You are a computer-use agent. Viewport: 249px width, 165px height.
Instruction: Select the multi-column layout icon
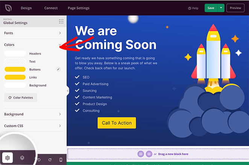141,154
